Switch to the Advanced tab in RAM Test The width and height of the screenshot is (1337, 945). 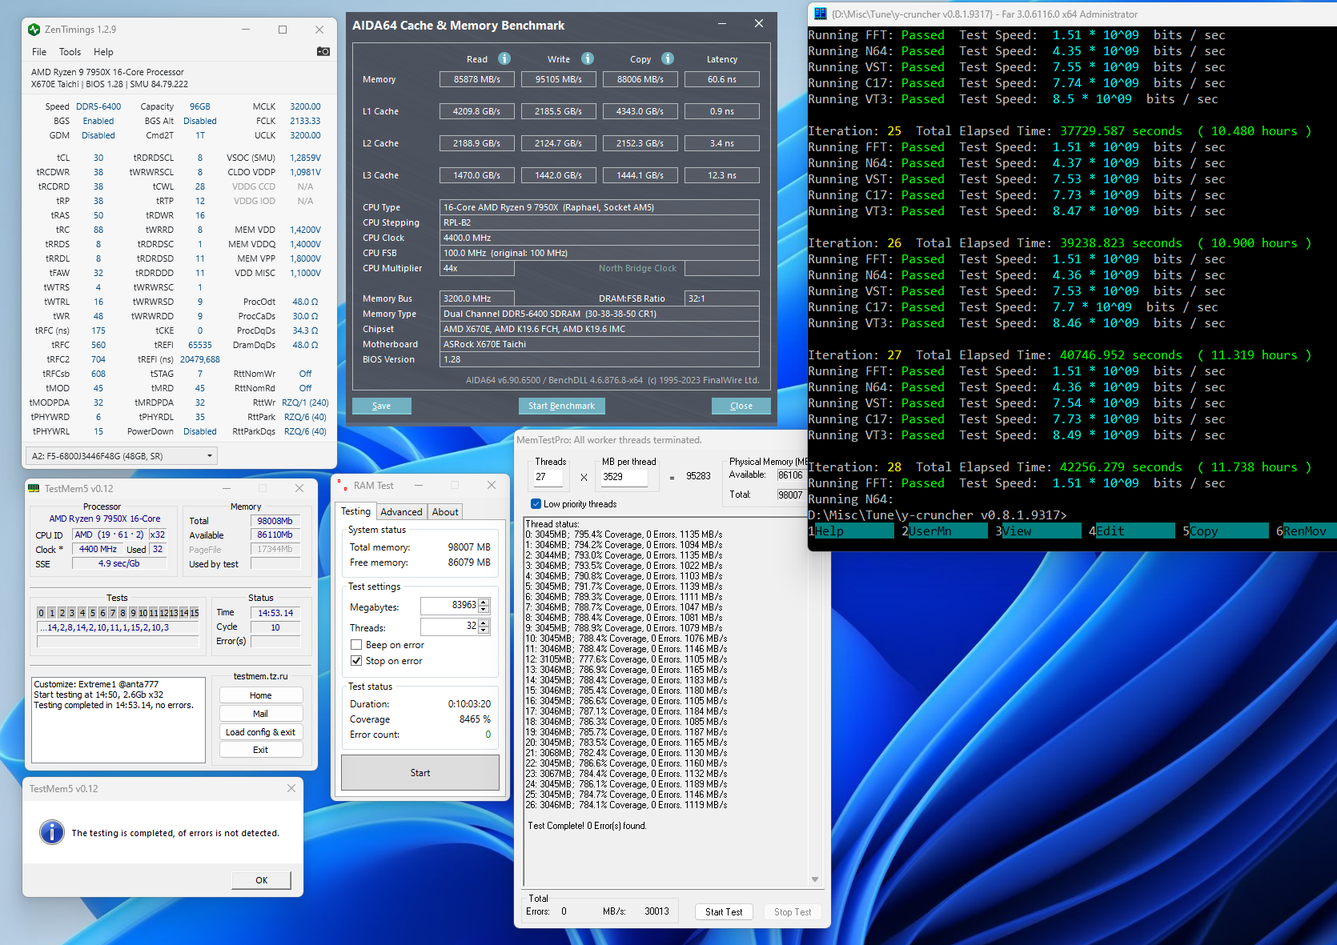pos(401,512)
